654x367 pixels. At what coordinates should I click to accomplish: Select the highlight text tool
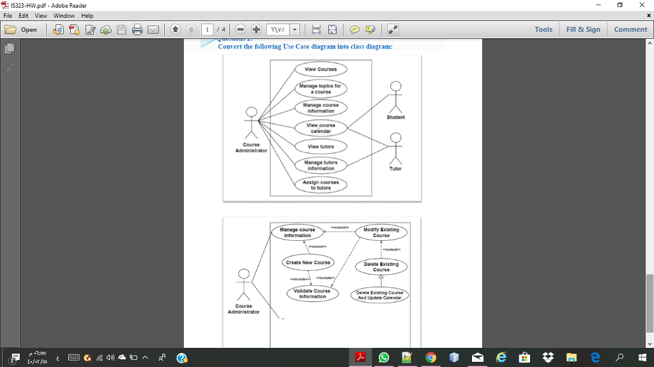(370, 29)
